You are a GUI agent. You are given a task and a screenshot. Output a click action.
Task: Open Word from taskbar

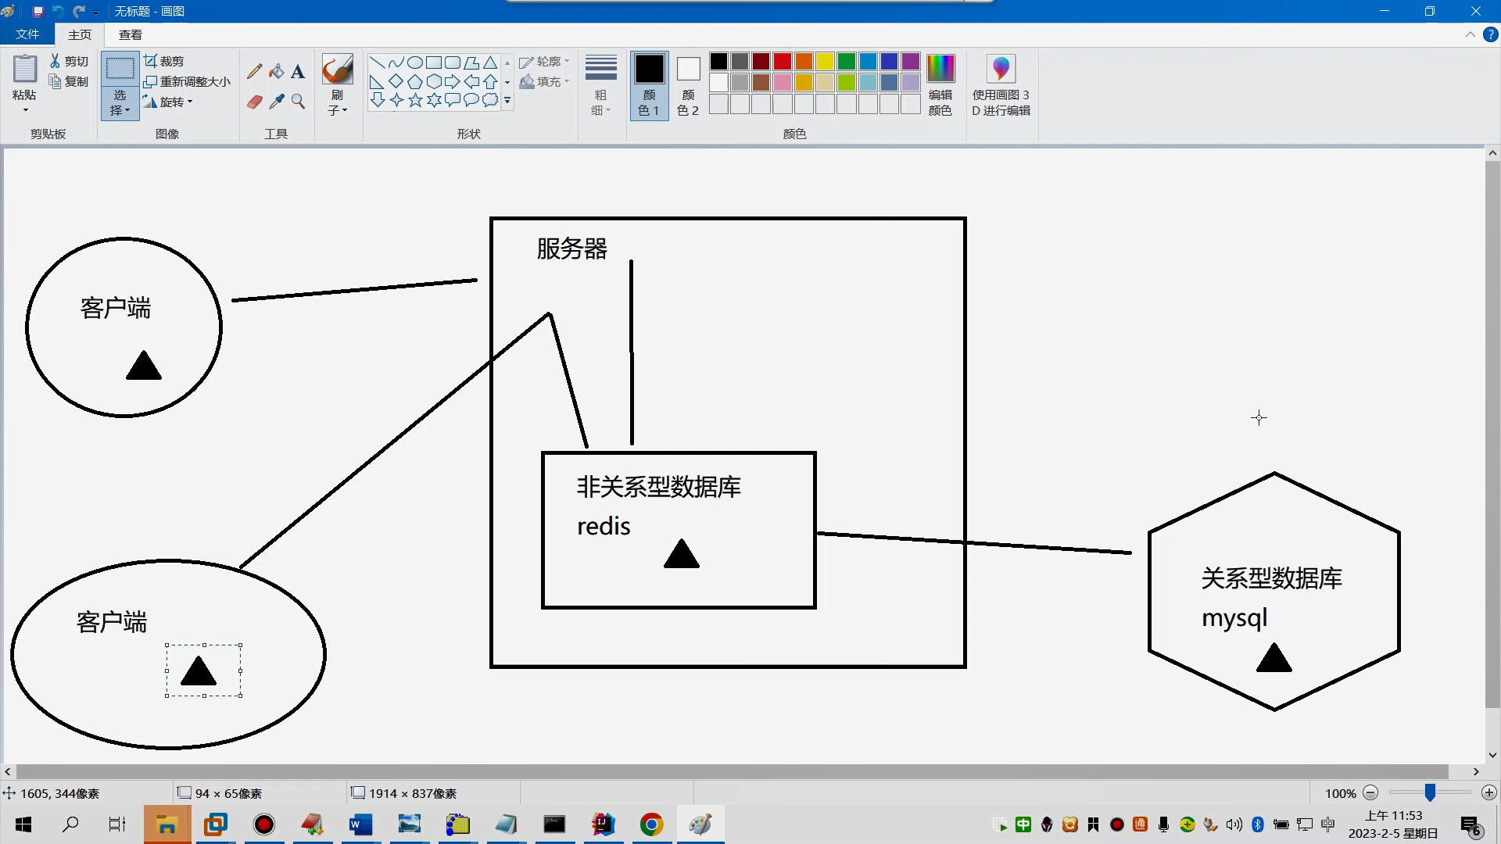(360, 824)
